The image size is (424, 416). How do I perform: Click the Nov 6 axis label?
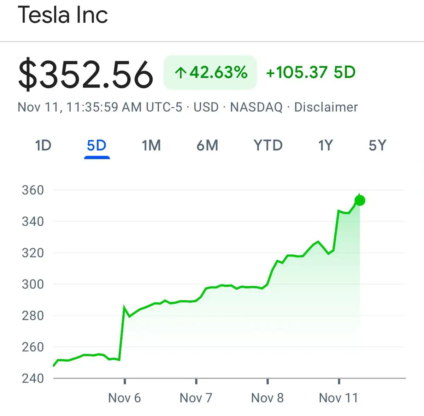tap(124, 398)
